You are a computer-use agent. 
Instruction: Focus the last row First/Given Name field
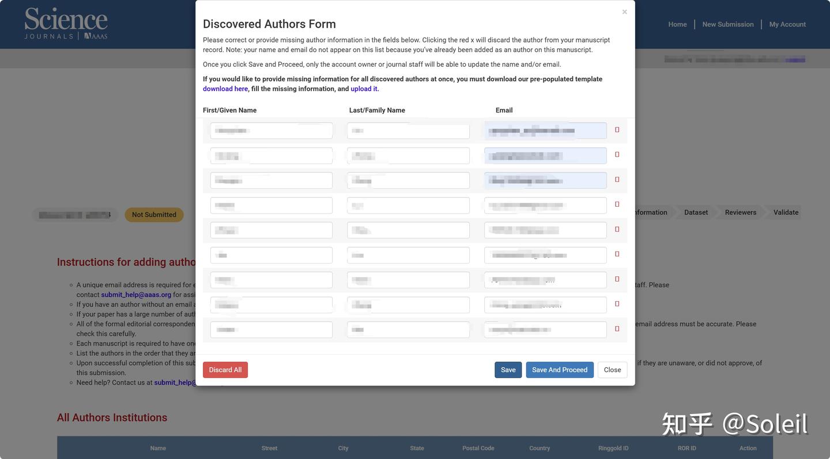pos(271,329)
